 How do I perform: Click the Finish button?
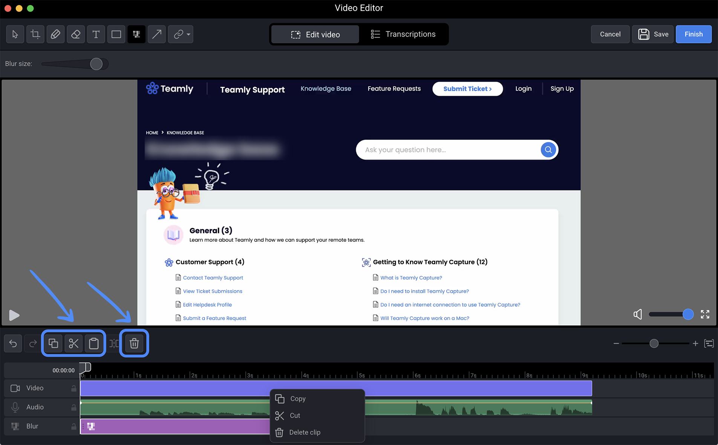(694, 34)
